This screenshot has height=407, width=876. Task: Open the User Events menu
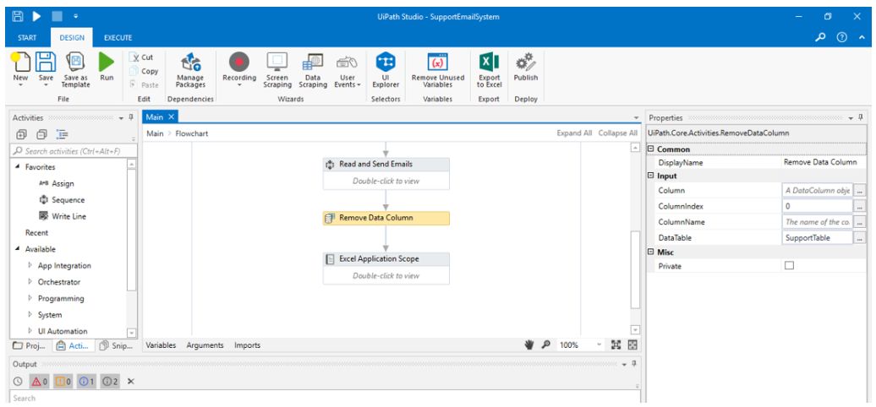coord(347,70)
